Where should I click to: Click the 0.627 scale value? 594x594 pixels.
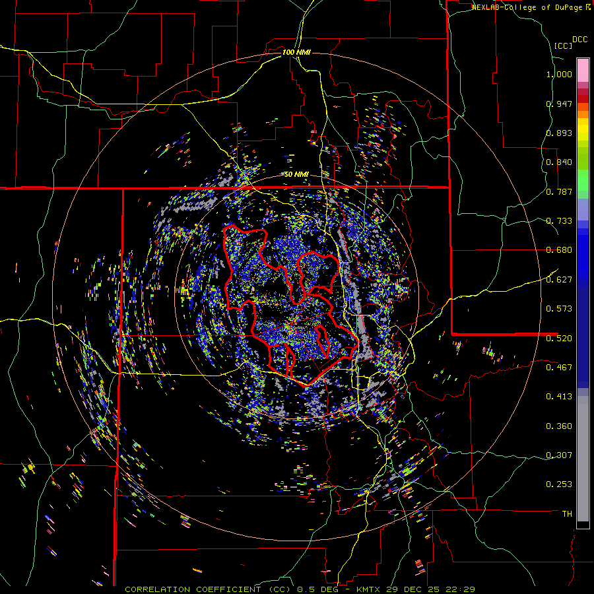[559, 279]
